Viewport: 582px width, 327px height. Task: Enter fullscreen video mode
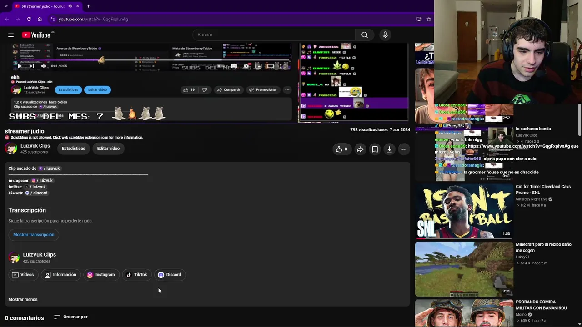pyautogui.click(x=283, y=66)
